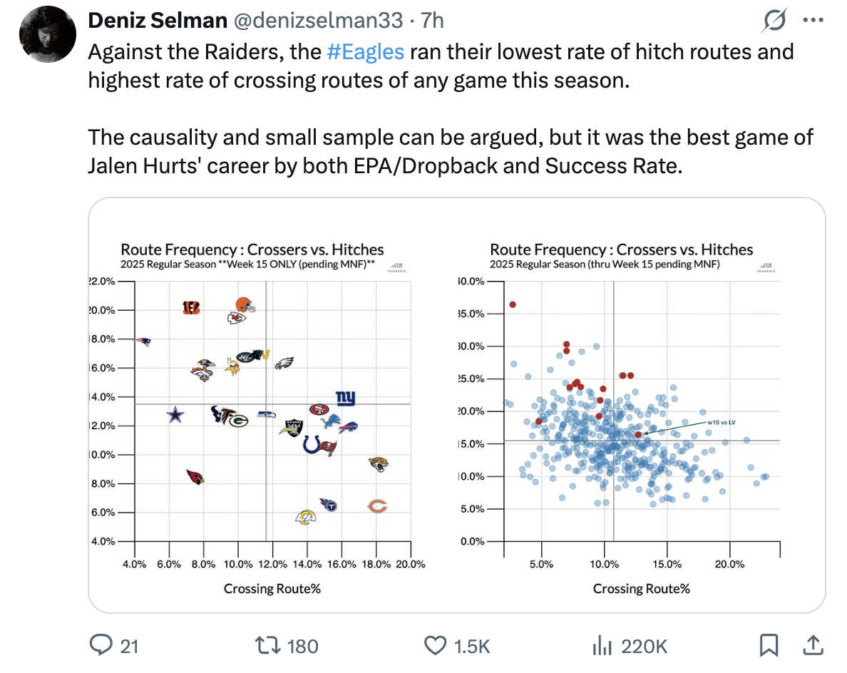Click the Bears logo in the chart
This screenshot has width=847, height=673.
[x=377, y=506]
